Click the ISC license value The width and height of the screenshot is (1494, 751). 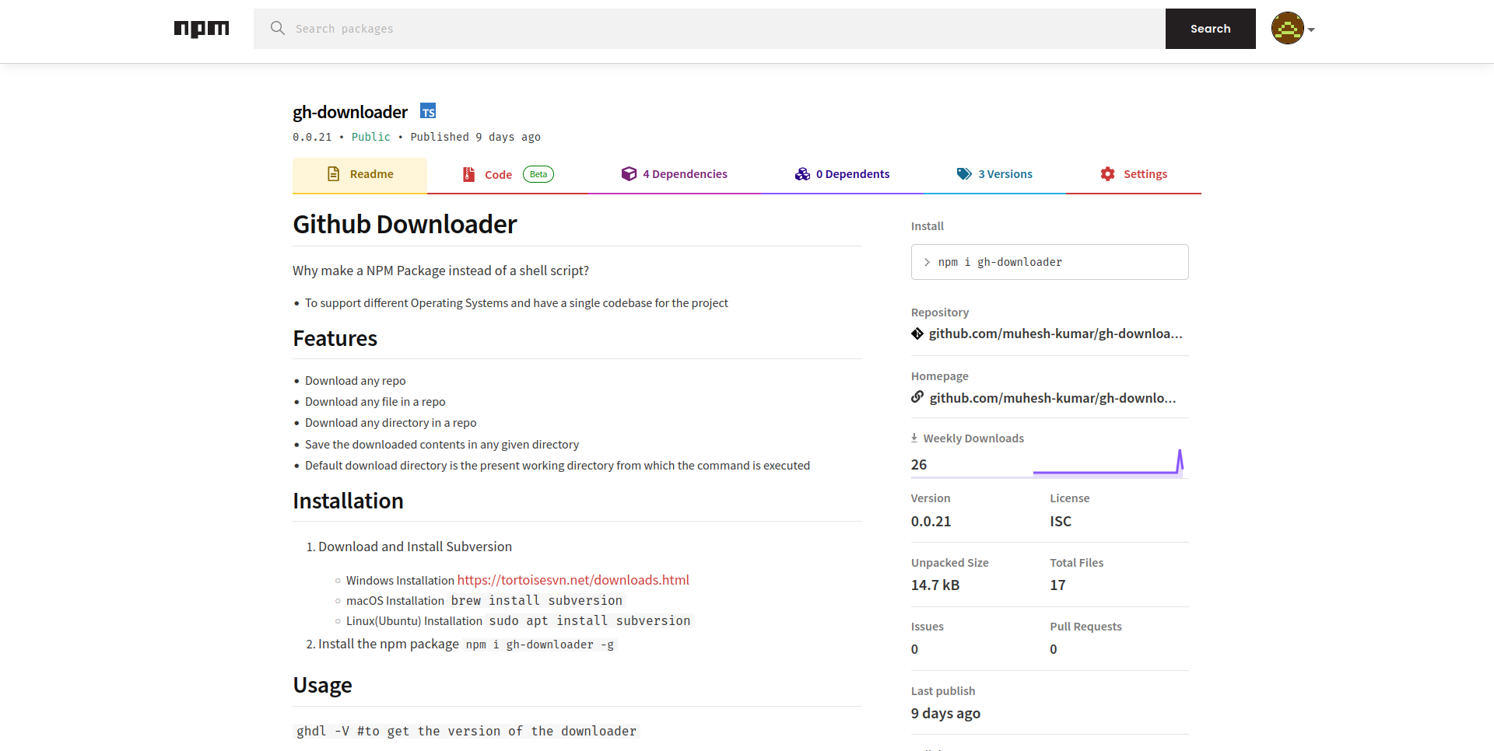click(x=1060, y=522)
